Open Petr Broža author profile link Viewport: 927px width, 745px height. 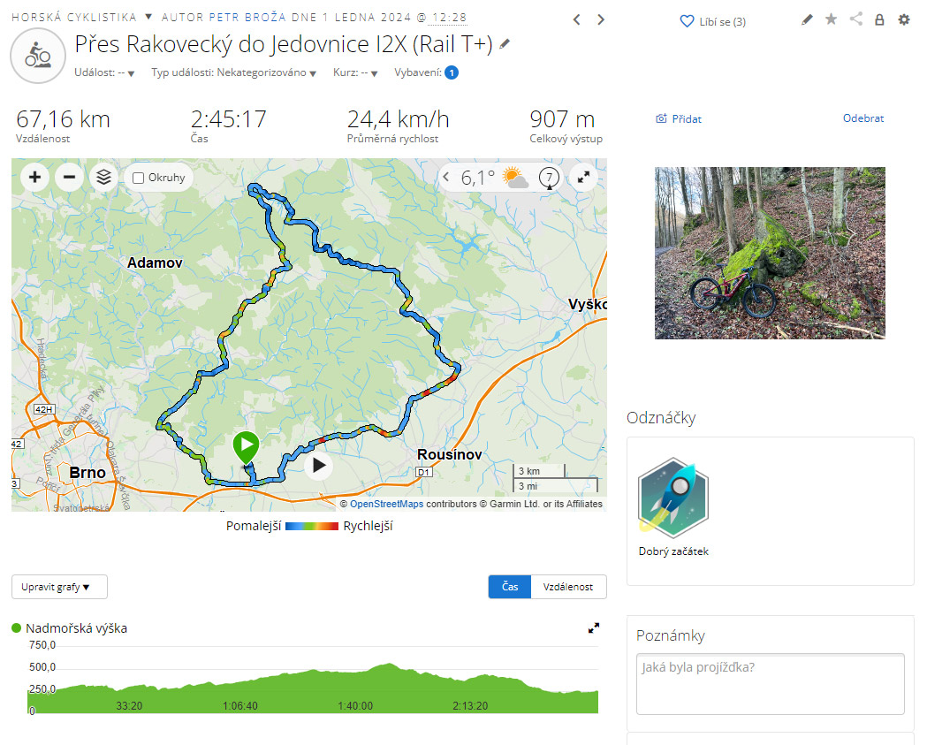247,17
